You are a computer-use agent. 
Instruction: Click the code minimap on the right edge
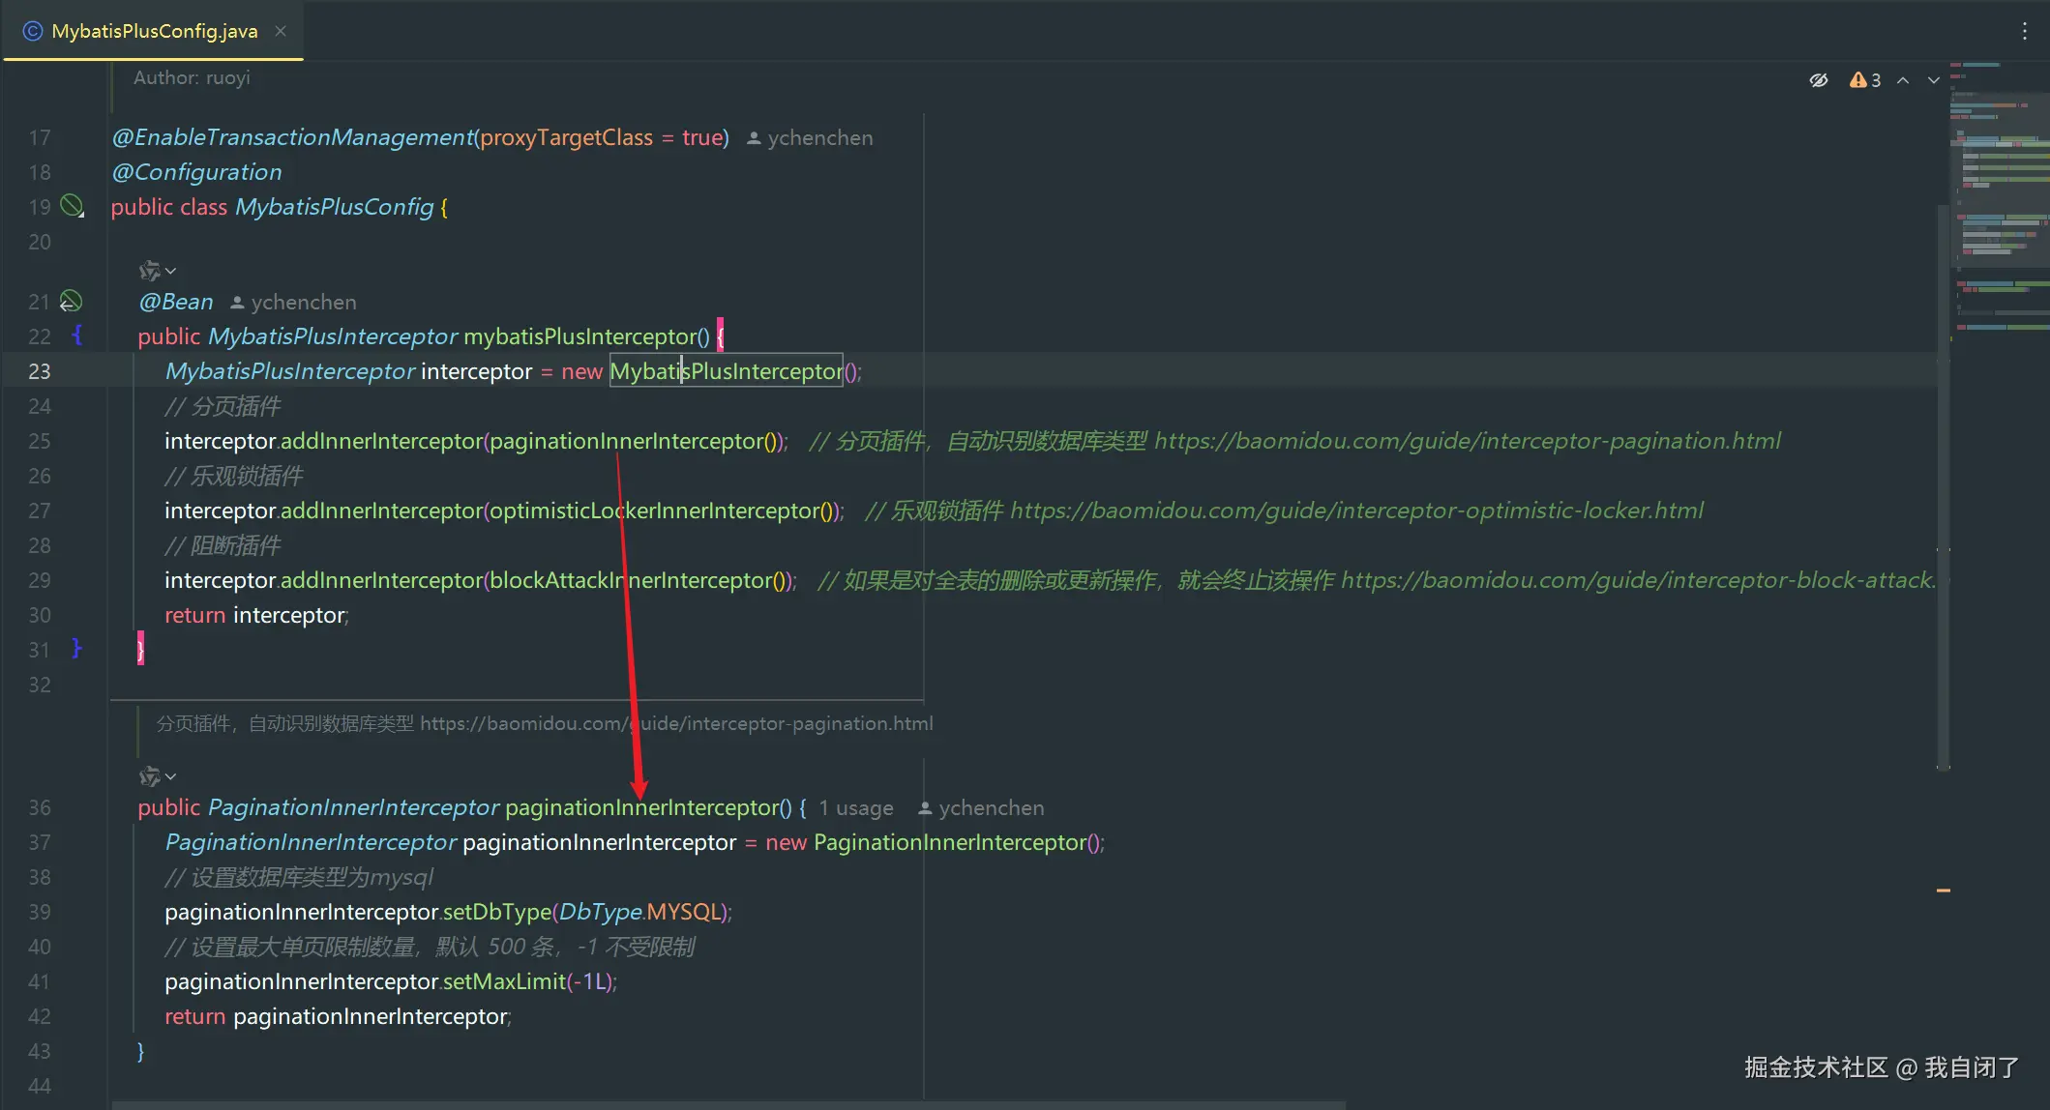tap(1999, 193)
